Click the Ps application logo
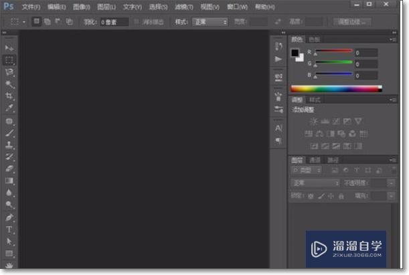The image size is (409, 275). click(x=9, y=6)
